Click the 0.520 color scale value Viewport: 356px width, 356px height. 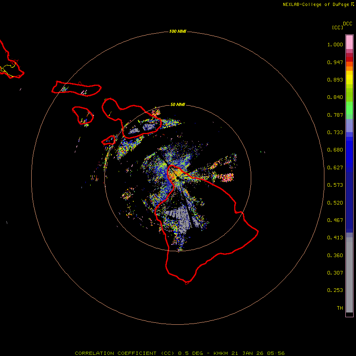pyautogui.click(x=335, y=203)
